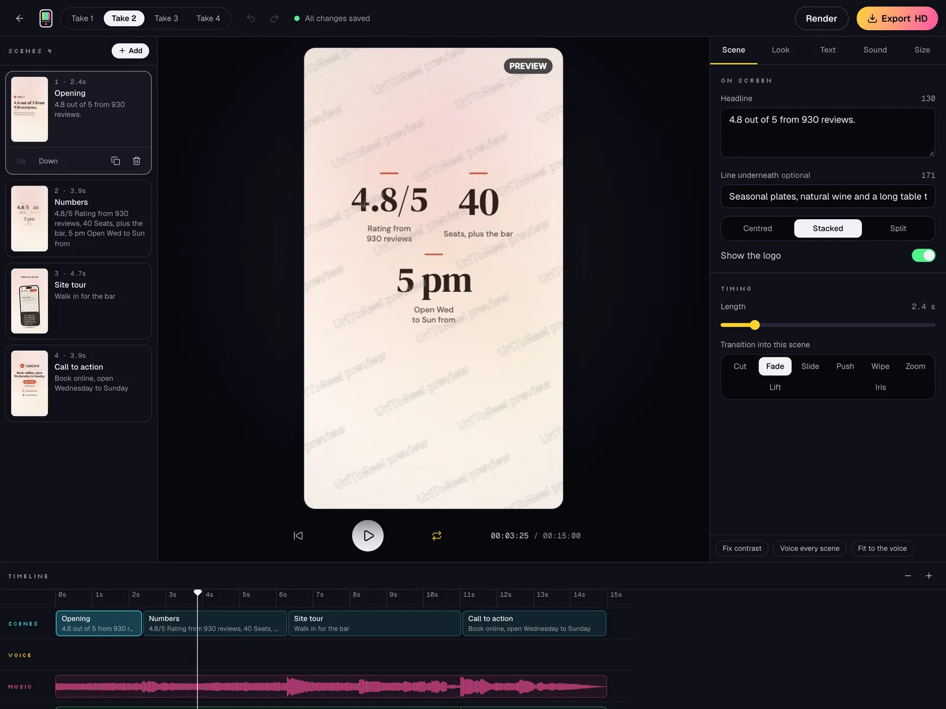Click the app logo icon
The width and height of the screenshot is (946, 709).
click(46, 18)
